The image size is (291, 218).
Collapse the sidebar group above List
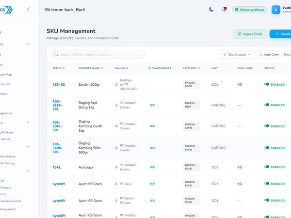coord(28,171)
